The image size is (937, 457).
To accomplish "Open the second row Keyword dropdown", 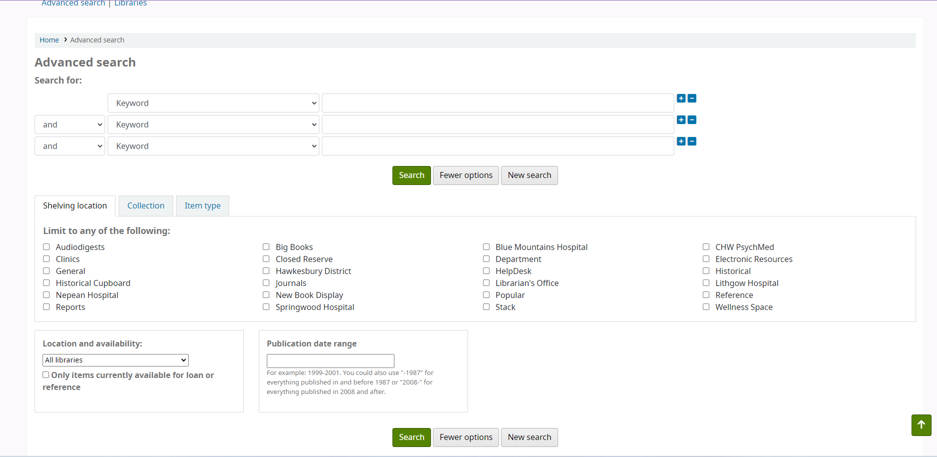I will click(213, 124).
